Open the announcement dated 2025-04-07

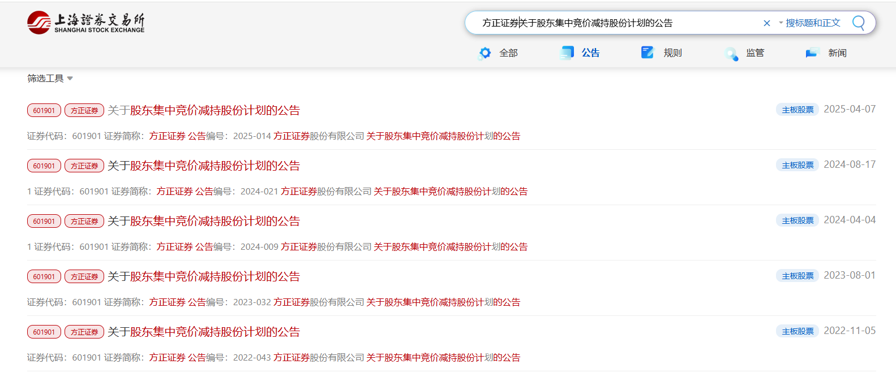coord(204,110)
